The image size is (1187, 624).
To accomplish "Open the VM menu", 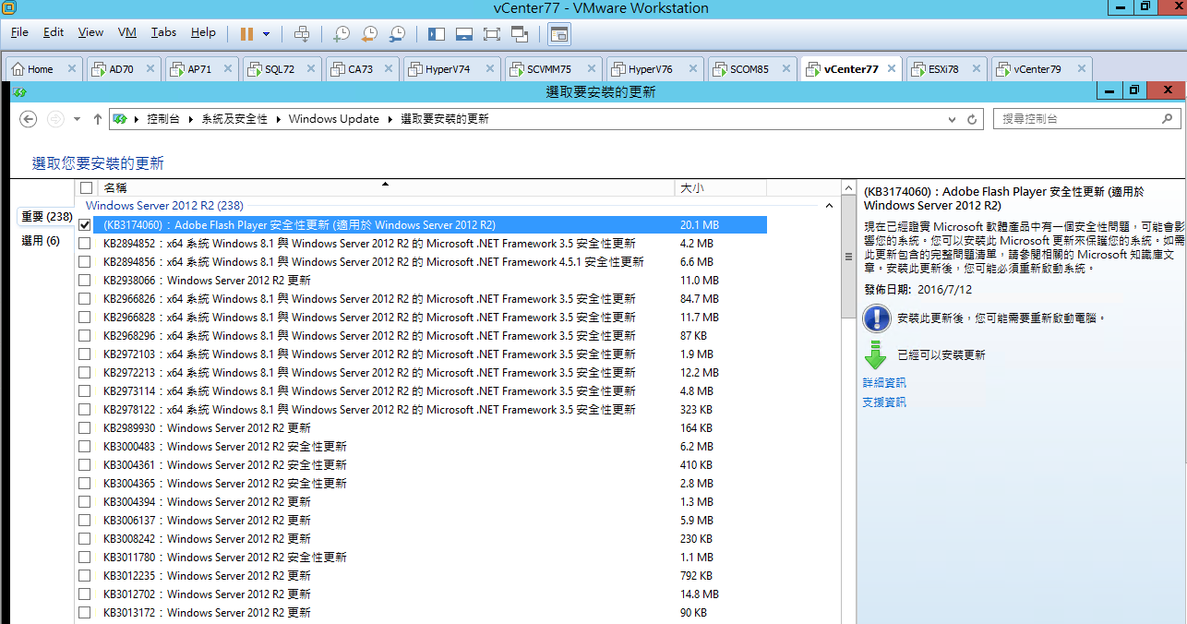I will (x=127, y=32).
